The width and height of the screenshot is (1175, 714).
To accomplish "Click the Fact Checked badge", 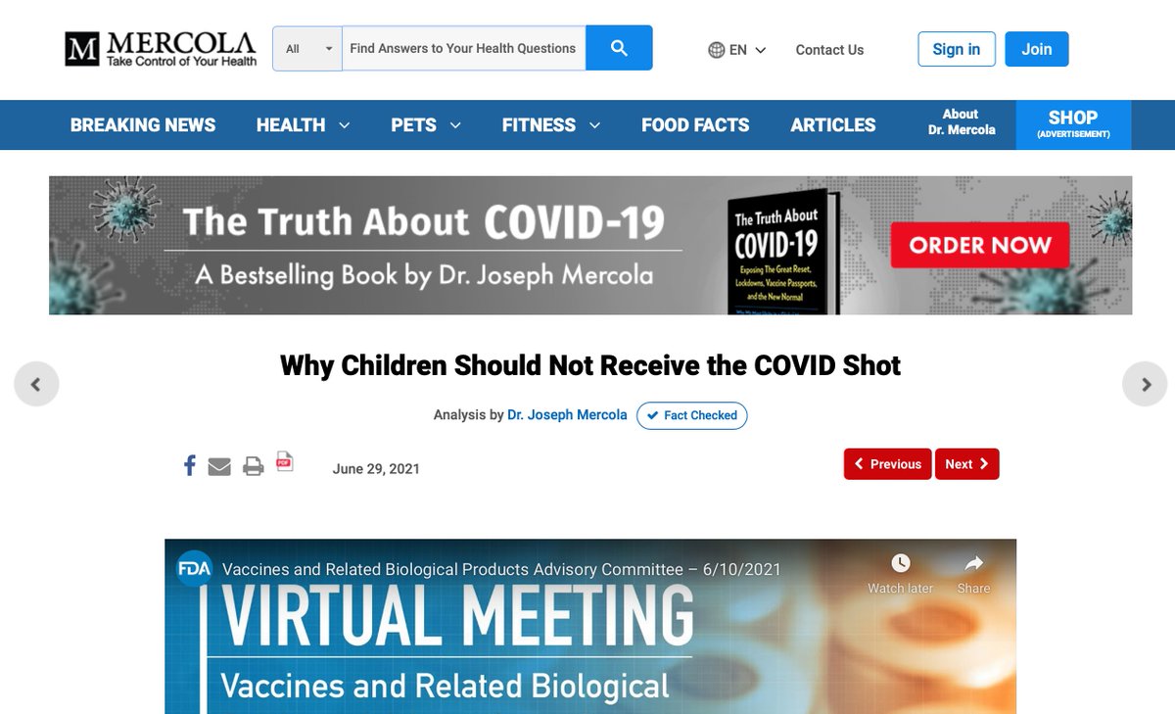I will [x=692, y=415].
